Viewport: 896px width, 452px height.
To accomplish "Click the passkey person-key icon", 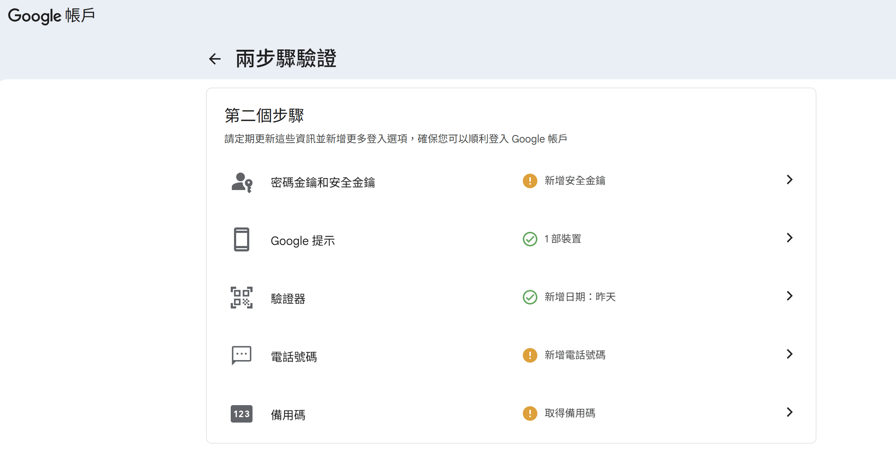I will [242, 182].
